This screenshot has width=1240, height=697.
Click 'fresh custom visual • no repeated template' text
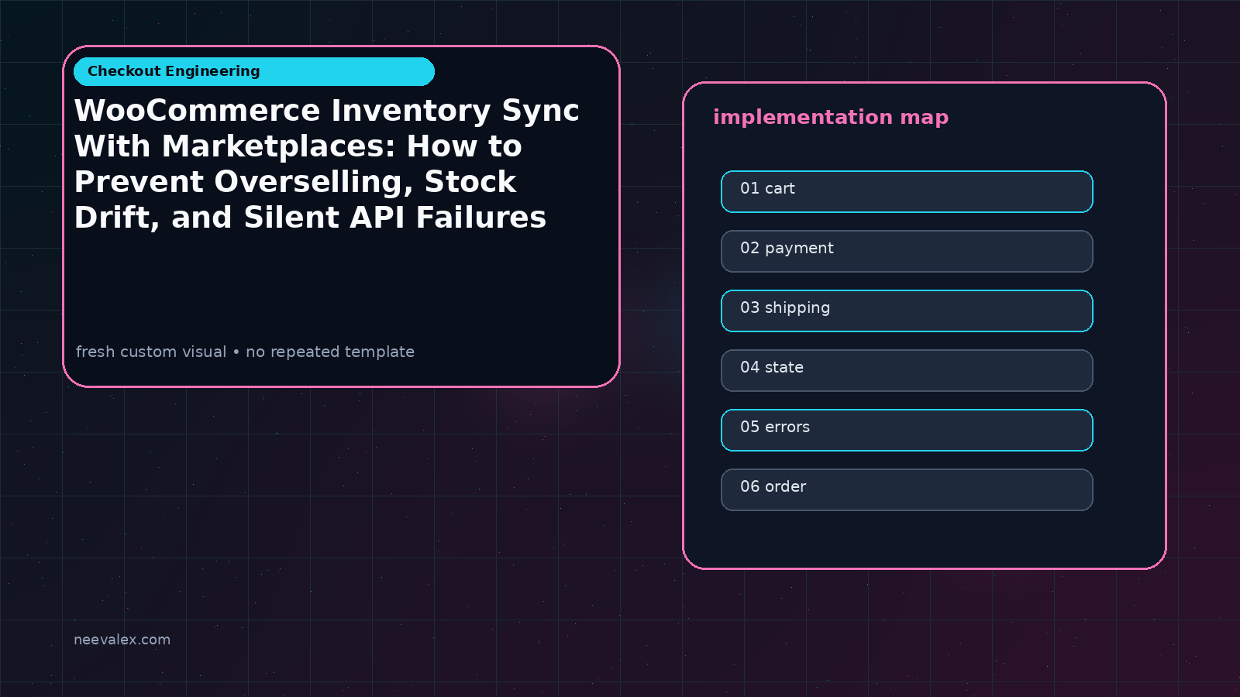coord(245,352)
